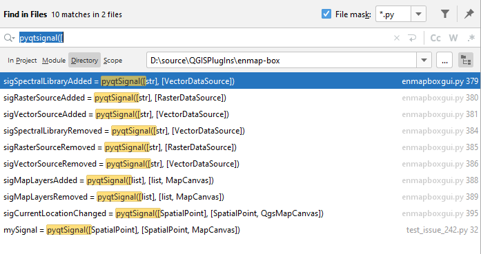Select the sigSpectralLibraryAdded result row
Viewport: 481px width, 254px height.
pyautogui.click(x=240, y=81)
